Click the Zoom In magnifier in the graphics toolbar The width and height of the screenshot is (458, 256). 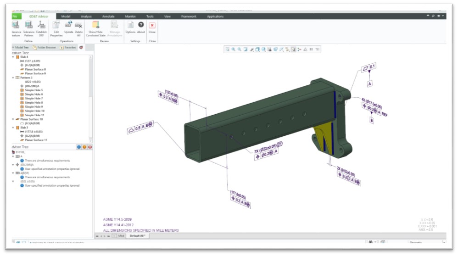[x=234, y=50]
